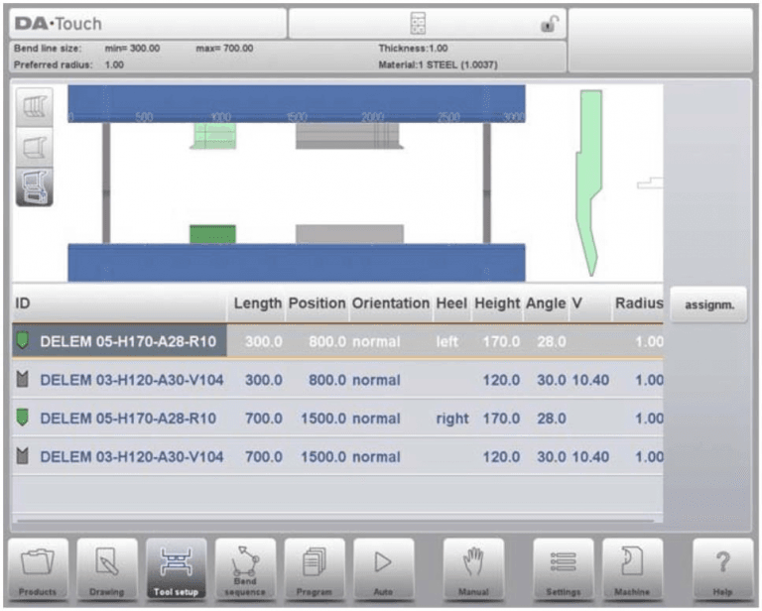The height and width of the screenshot is (611, 762).
Task: Open the Drawing mode button
Action: click(107, 569)
